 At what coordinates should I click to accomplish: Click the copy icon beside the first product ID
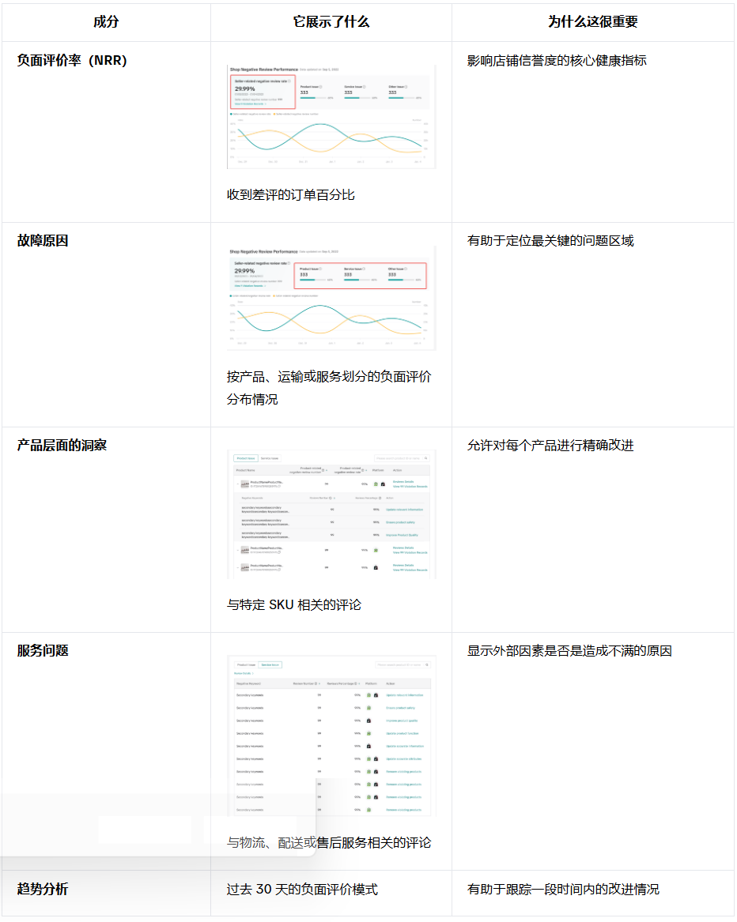tap(279, 487)
